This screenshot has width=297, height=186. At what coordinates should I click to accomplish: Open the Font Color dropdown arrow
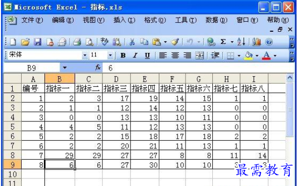(275, 55)
